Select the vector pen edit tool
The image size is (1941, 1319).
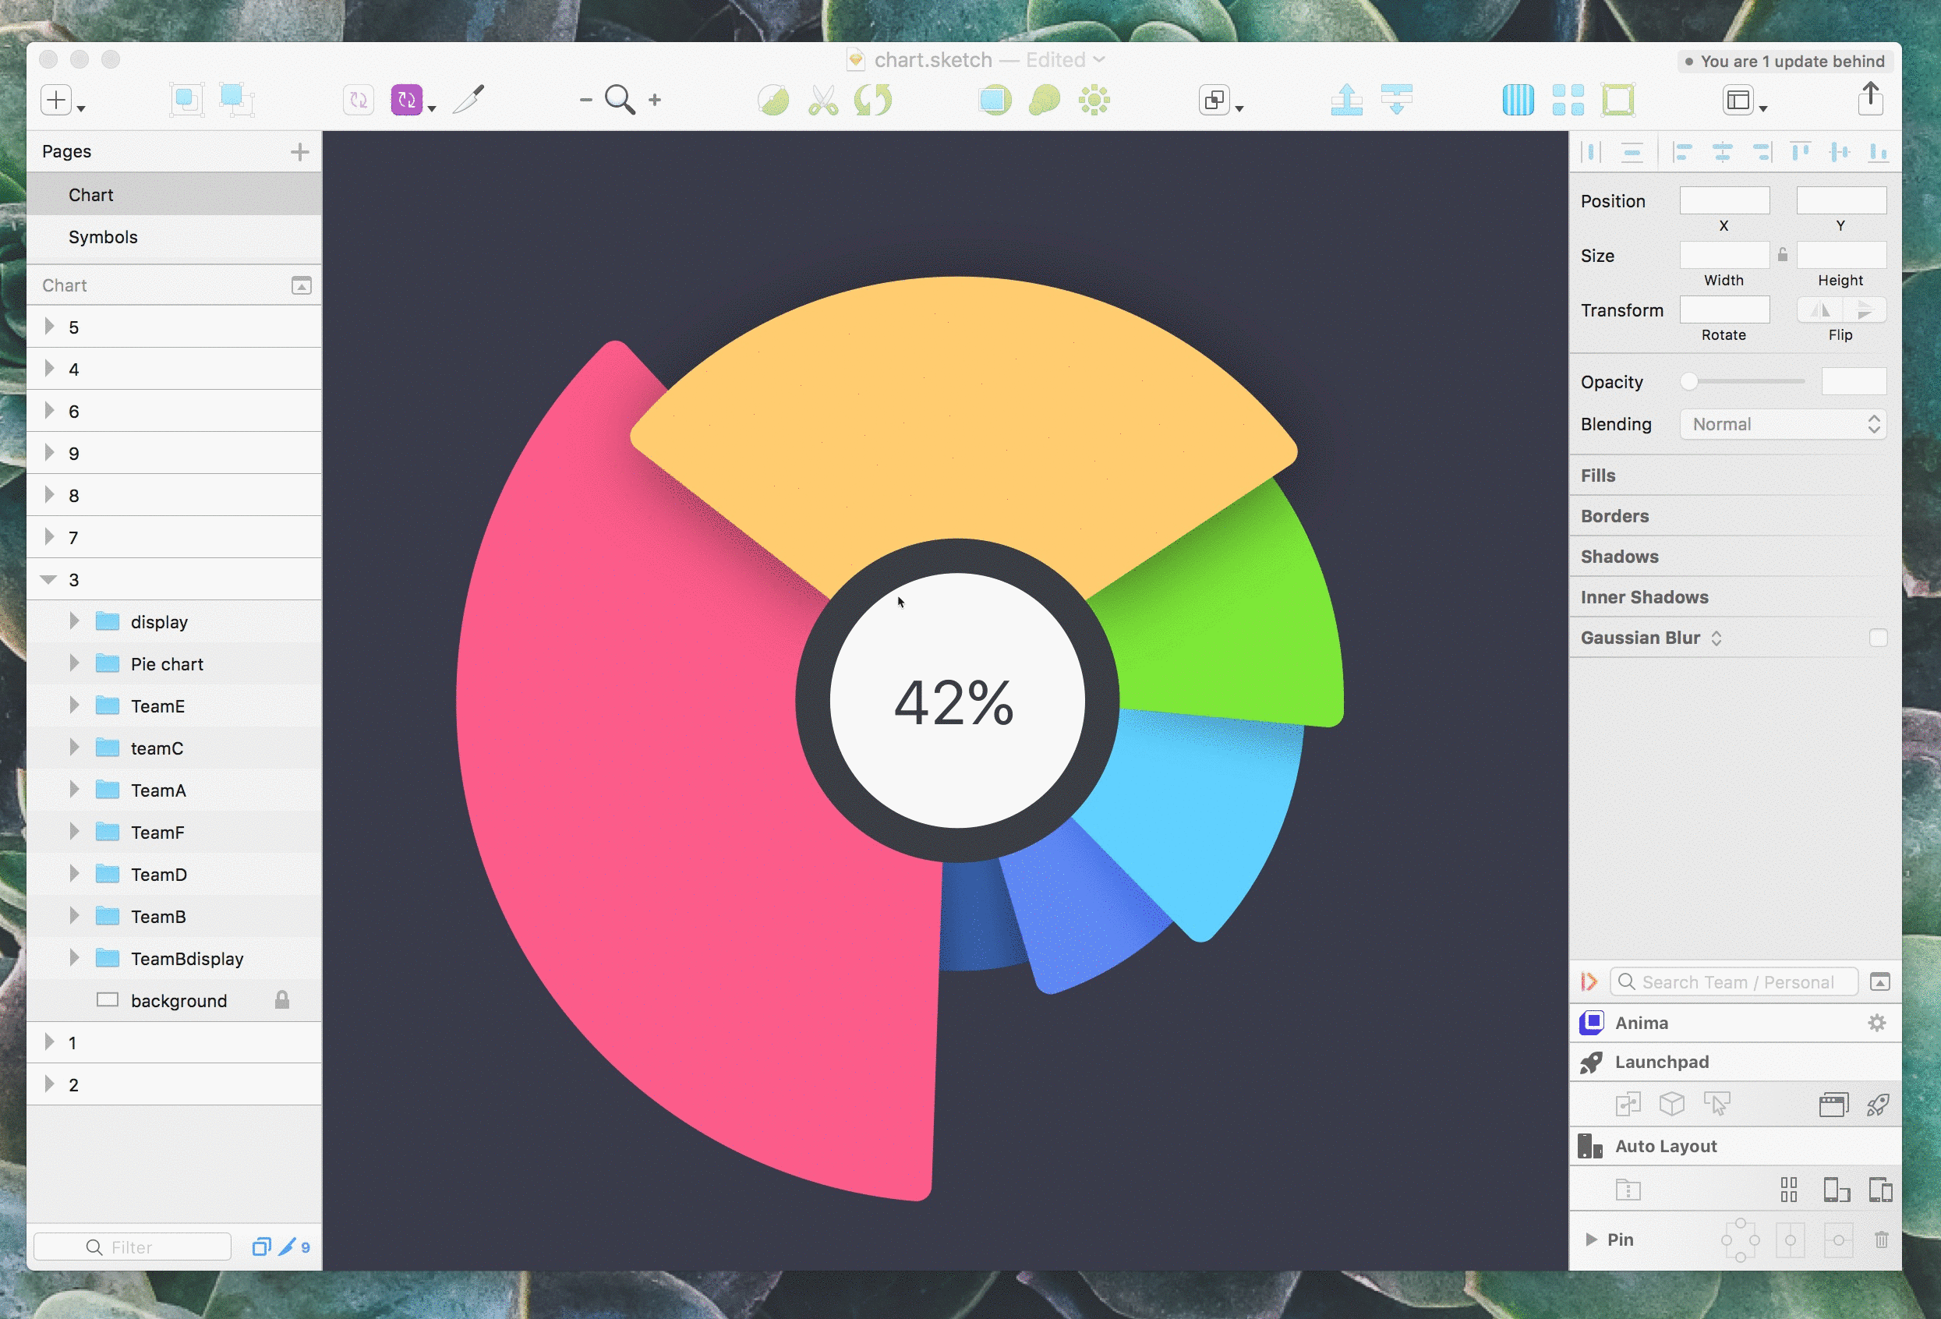[x=468, y=101]
